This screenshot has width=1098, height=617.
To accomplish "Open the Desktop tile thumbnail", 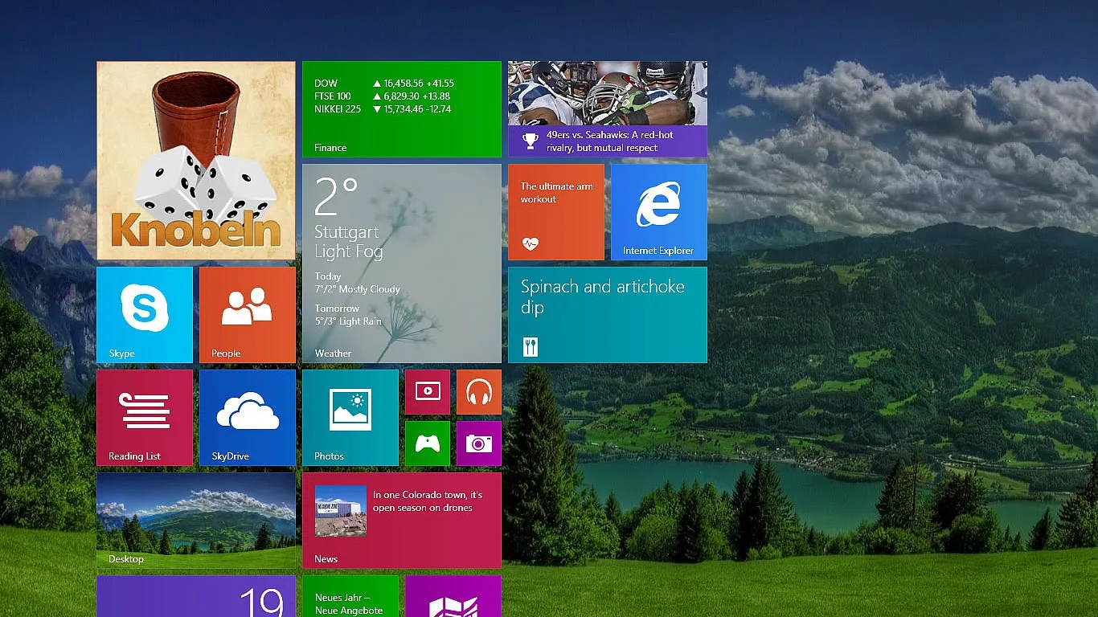I will click(x=196, y=521).
